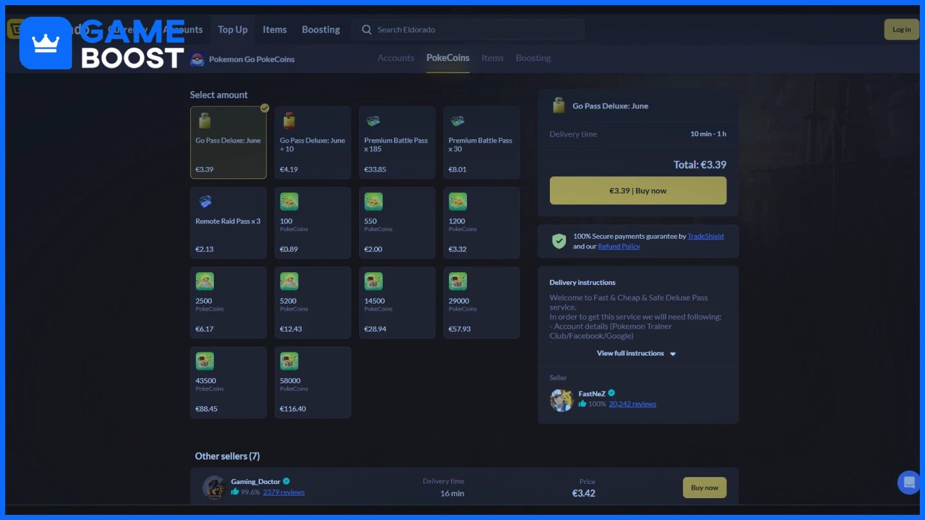Select the 29000 PokeCoins chest icon
This screenshot has height=520, width=925.
click(x=458, y=281)
